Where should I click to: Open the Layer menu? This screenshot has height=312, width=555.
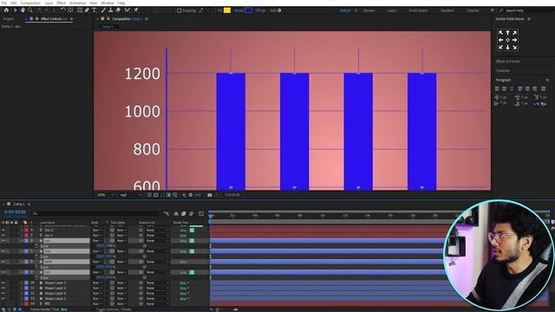point(49,3)
